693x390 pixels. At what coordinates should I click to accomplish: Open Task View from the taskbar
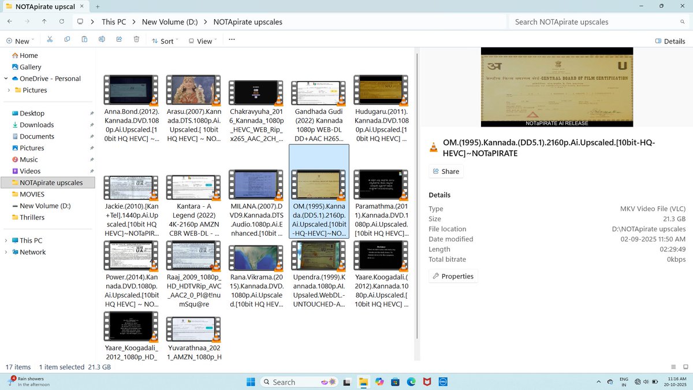pyautogui.click(x=346, y=382)
